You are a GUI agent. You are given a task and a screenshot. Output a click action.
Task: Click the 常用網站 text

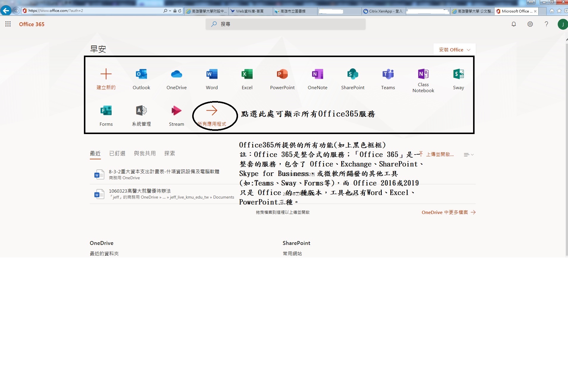pyautogui.click(x=292, y=254)
